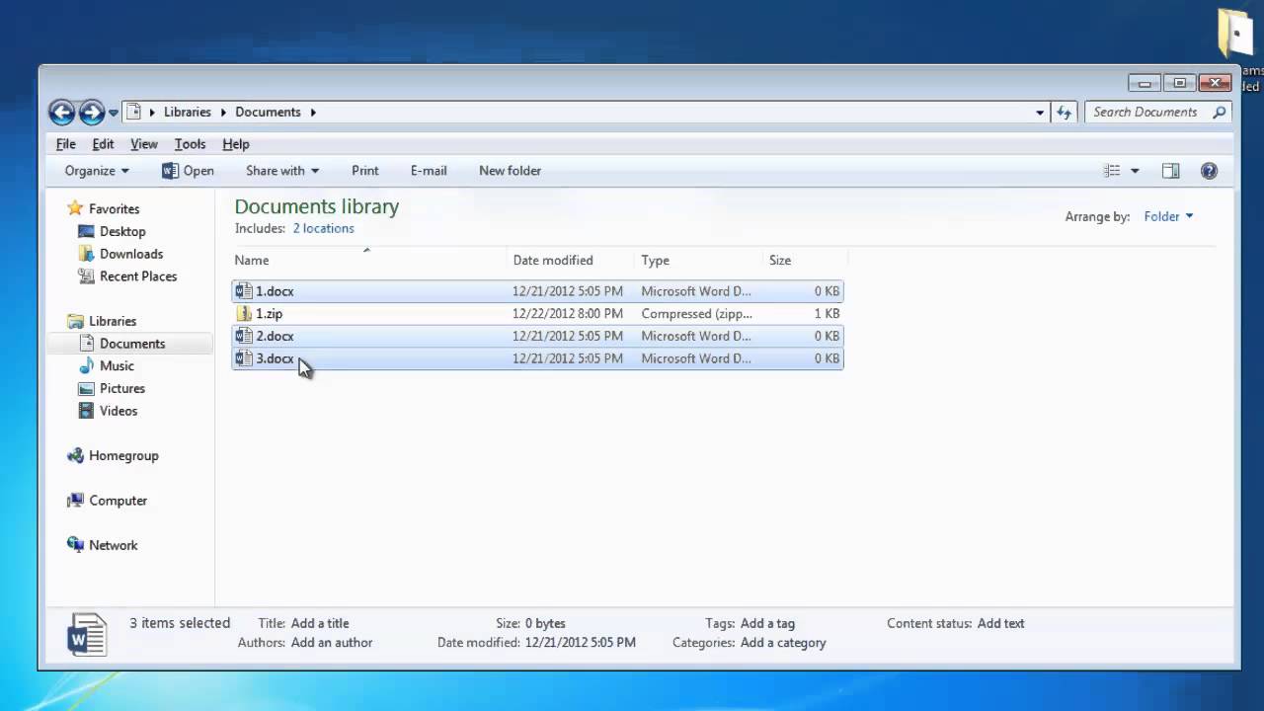Create a New folder
This screenshot has height=711, width=1264.
click(x=510, y=171)
